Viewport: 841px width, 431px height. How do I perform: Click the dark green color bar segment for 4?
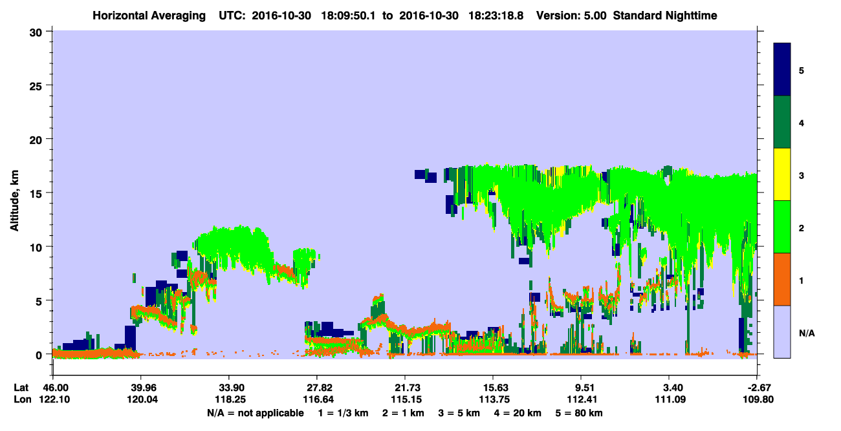point(782,122)
